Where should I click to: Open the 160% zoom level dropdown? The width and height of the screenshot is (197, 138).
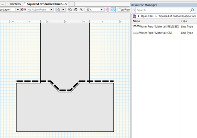pos(102,9)
